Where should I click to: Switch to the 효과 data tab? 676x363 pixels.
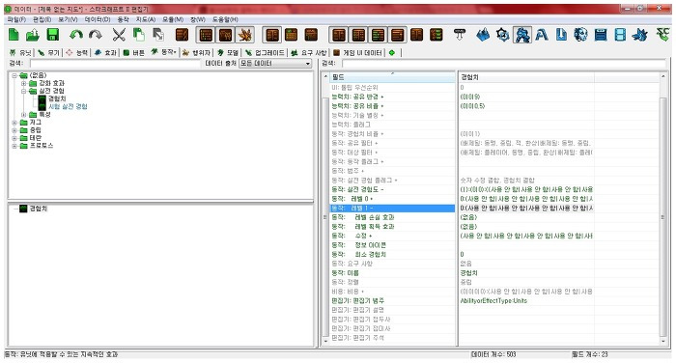pyautogui.click(x=105, y=52)
